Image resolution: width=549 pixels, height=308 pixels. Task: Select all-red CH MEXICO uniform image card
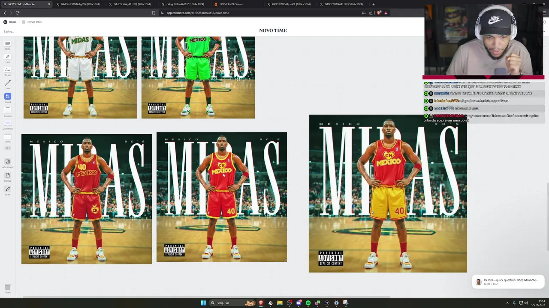click(222, 197)
